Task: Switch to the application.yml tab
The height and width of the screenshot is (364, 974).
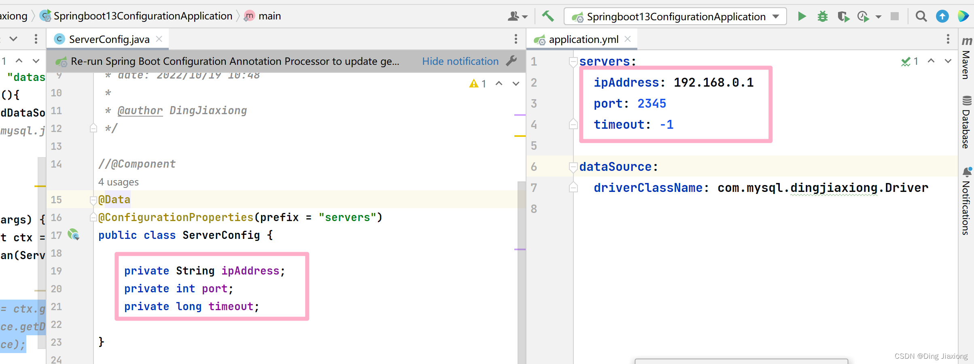Action: [x=583, y=39]
